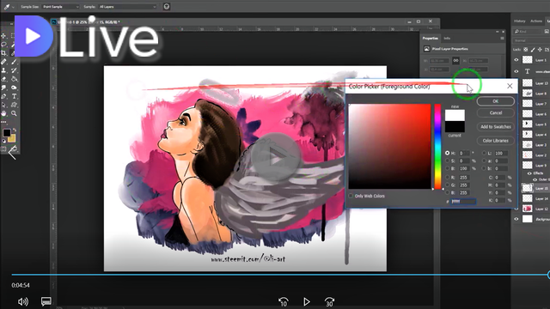Image resolution: width=550 pixels, height=309 pixels.
Task: Click the swap foreground and background colors icon
Action: tap(15, 130)
